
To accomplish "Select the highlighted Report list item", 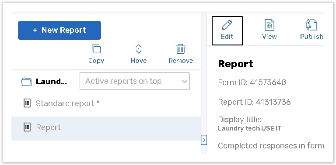I will click(106, 128).
